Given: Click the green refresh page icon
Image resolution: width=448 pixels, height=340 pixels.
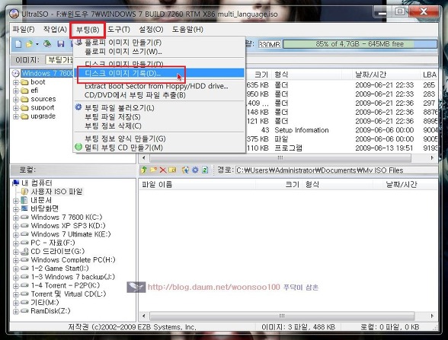Looking at the screenshot, I should point(205,170).
